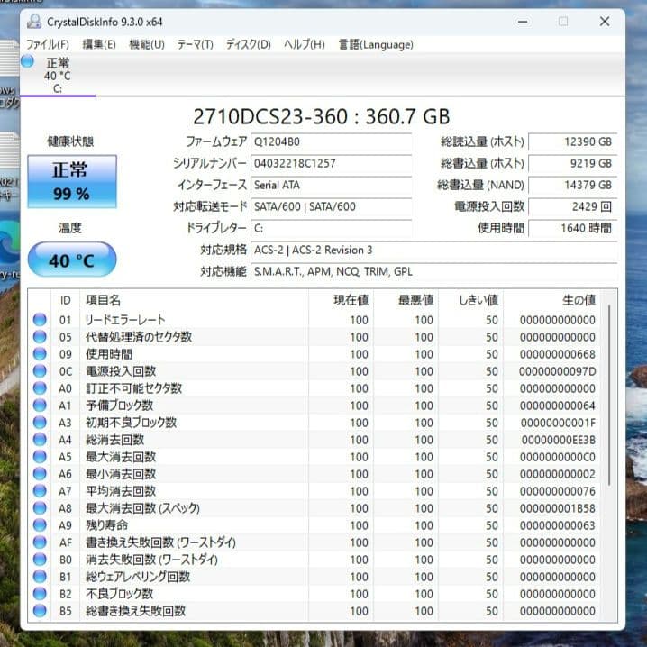Click the status orb for row A6 最小消去回数
This screenshot has width=647, height=647.
coord(40,474)
